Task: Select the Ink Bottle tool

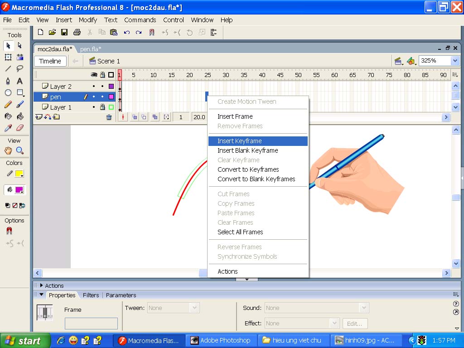Action: click(8, 116)
